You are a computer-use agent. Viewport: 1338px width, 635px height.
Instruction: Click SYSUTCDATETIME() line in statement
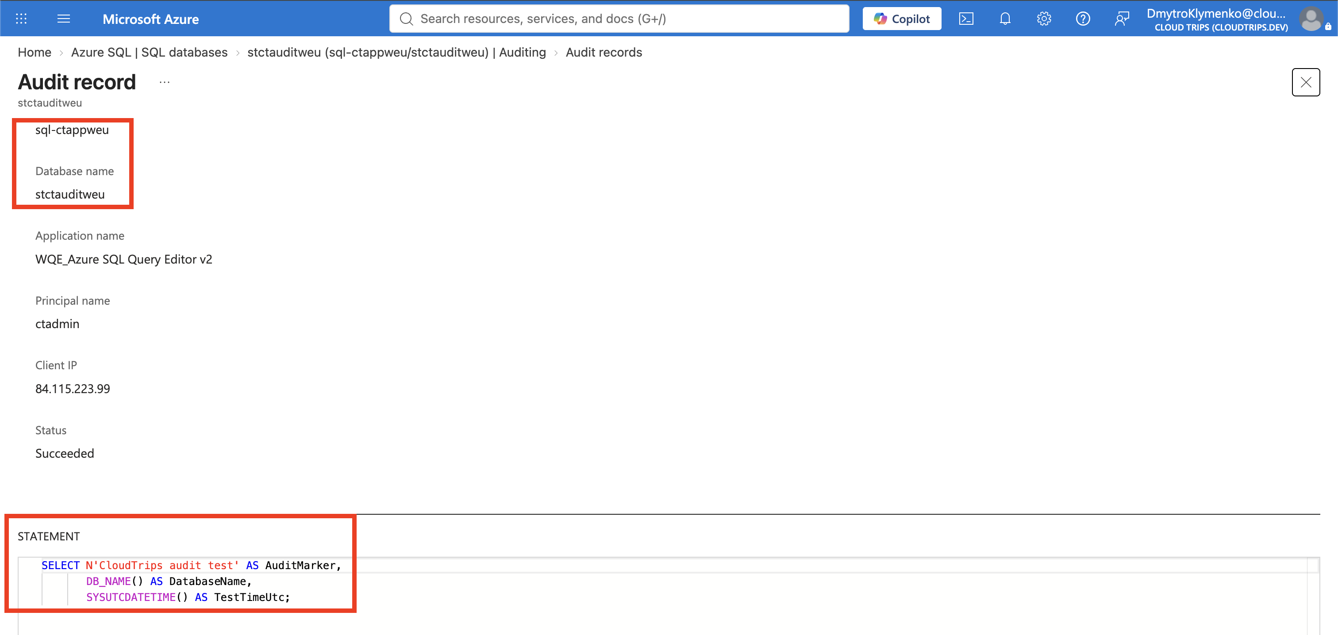point(188,597)
